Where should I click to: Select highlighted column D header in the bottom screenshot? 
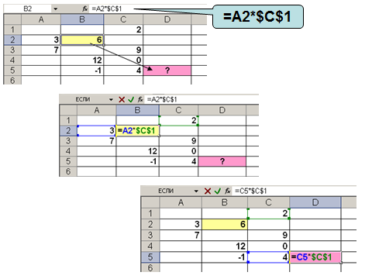[x=315, y=202]
